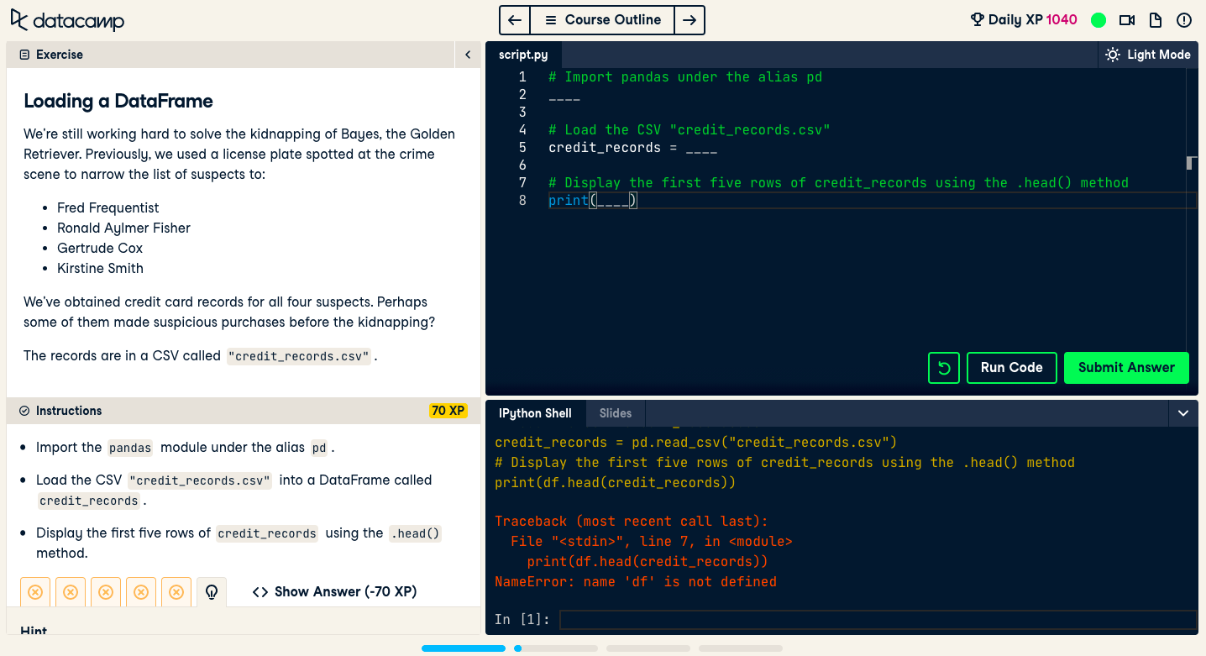
Task: Click Show Answer (-70 XP)
Action: tap(333, 591)
